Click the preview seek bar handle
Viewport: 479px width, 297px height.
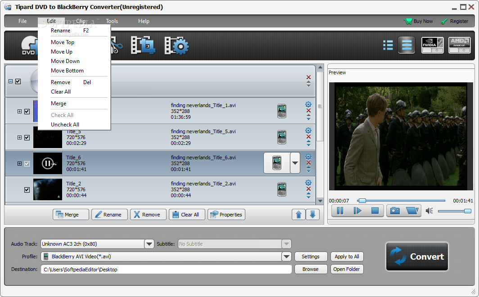362,201
